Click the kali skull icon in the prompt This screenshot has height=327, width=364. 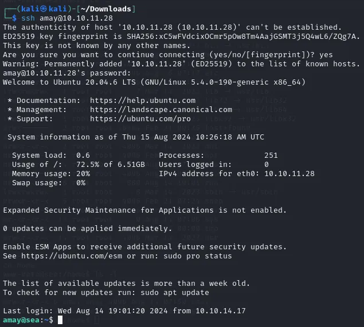pos(44,9)
